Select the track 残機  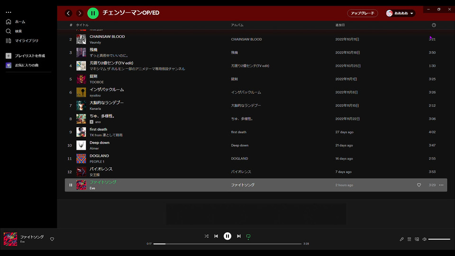click(x=93, y=50)
